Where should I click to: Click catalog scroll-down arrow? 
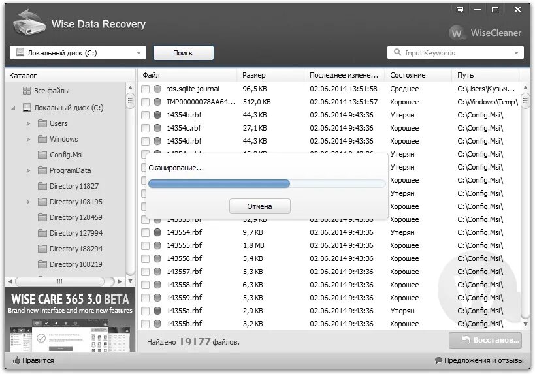[x=131, y=281]
